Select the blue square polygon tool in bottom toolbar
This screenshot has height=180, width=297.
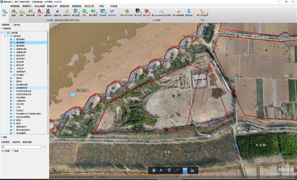pyautogui.click(x=185, y=170)
